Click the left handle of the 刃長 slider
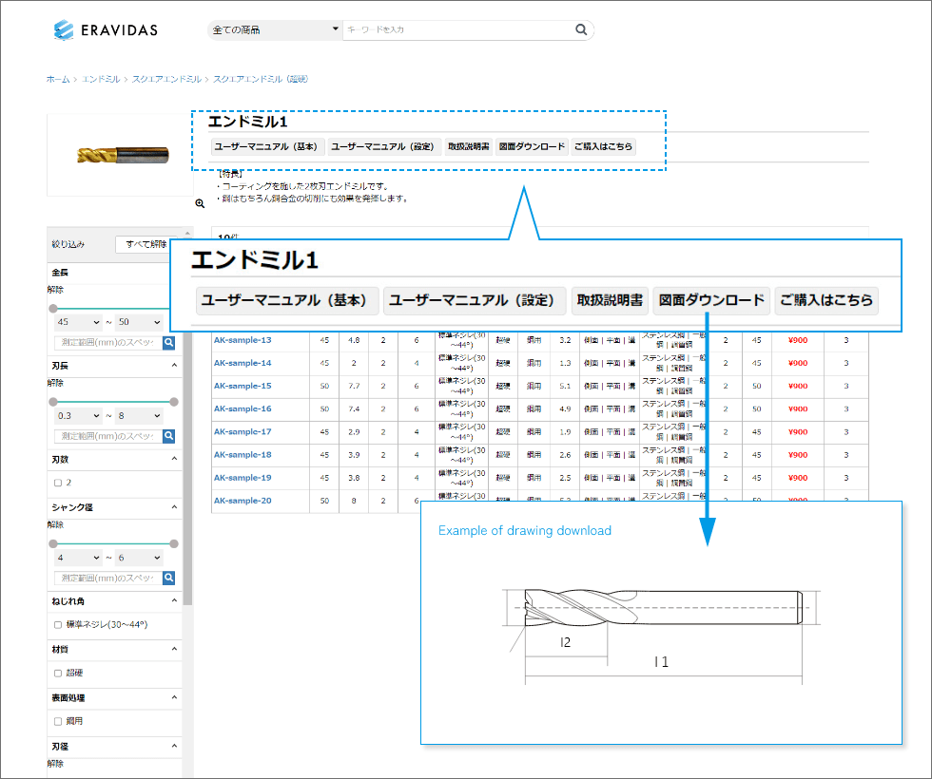The image size is (932, 779). click(x=53, y=402)
